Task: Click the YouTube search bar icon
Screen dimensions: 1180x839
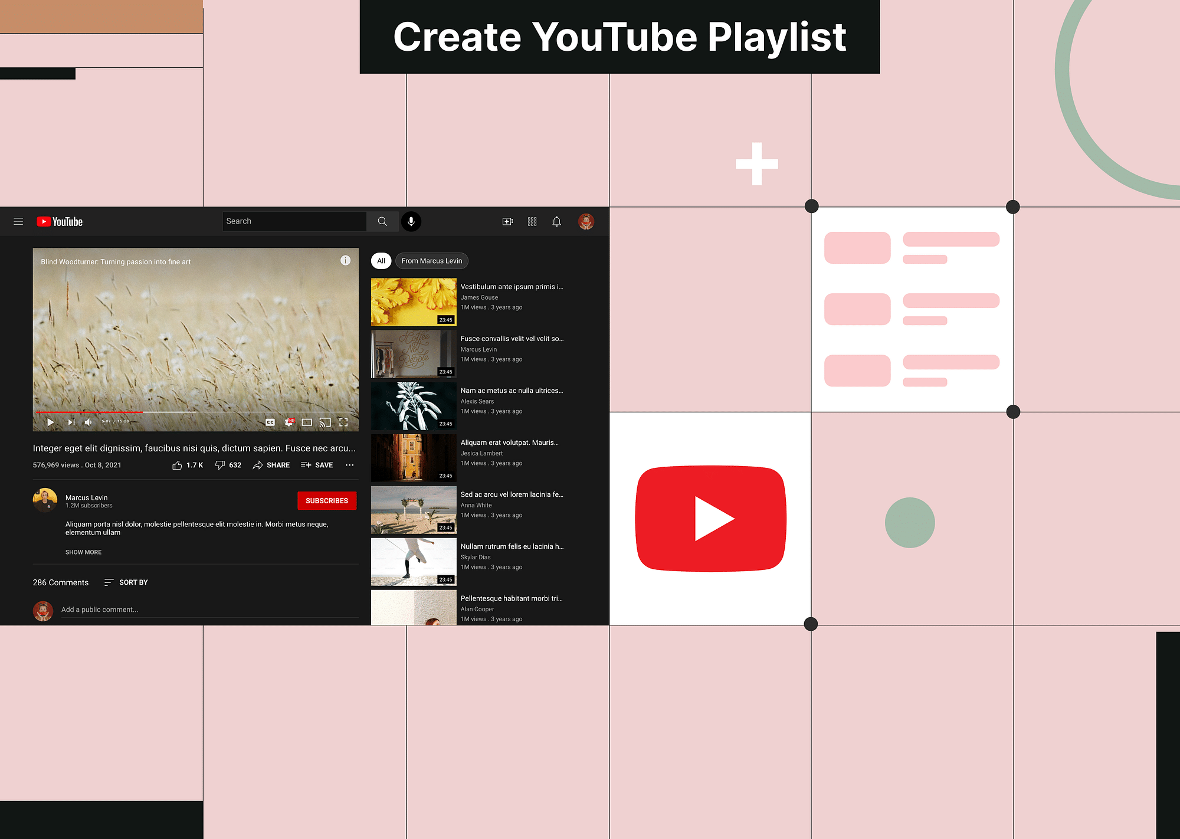Action: (381, 222)
